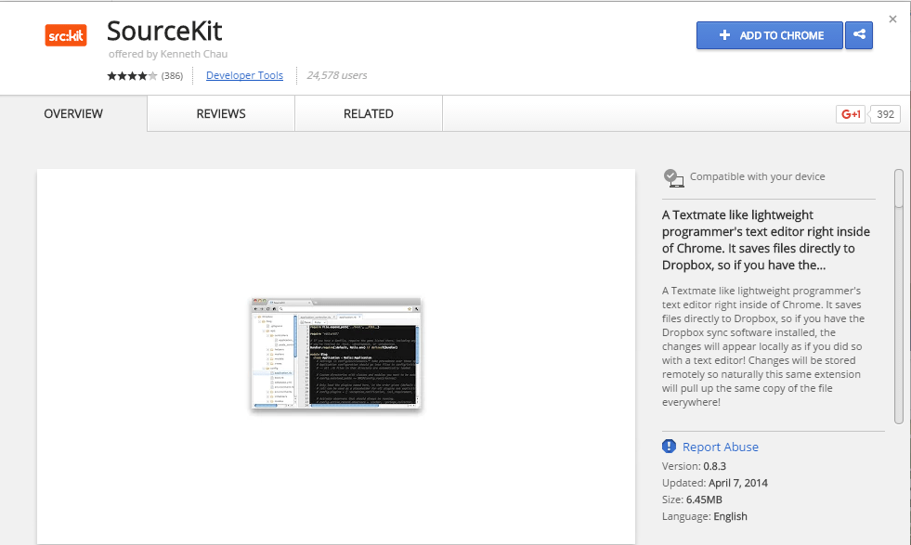
Task: Close the extension details dialog
Action: click(893, 19)
